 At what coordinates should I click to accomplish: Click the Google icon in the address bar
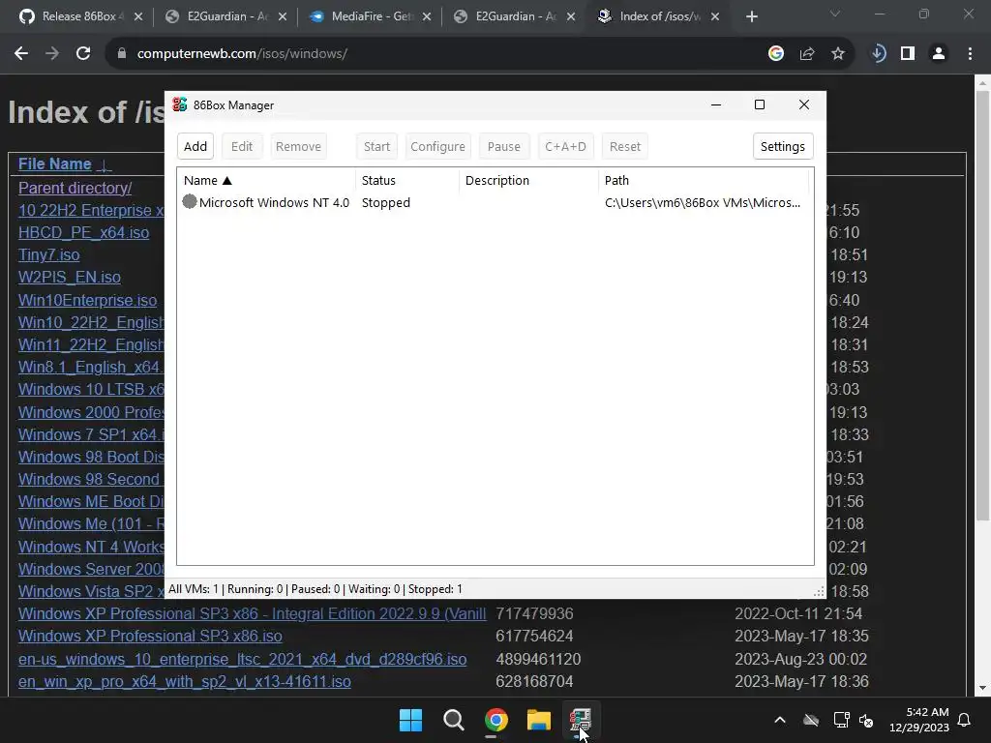coord(775,54)
